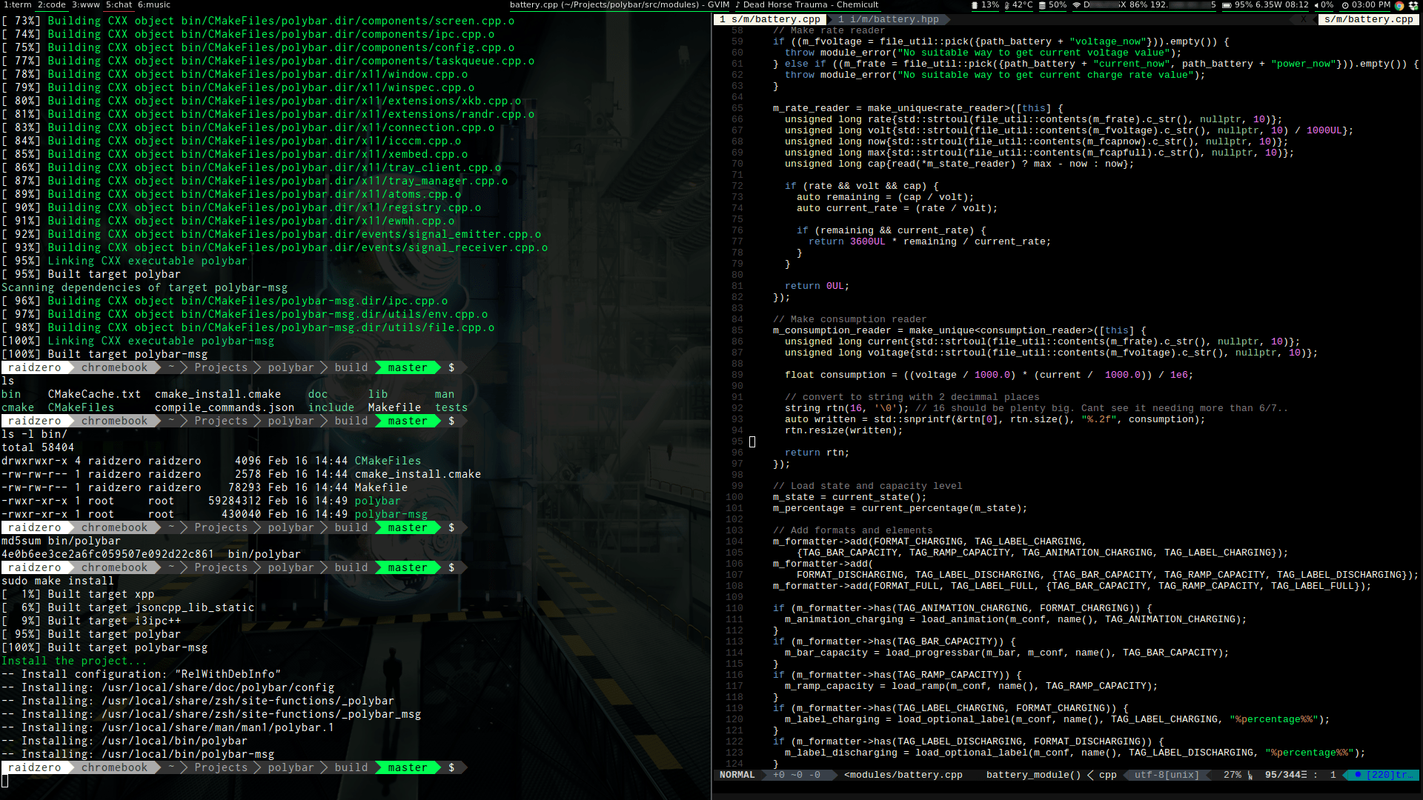
Task: Click the cpp filetype indicator in statusline
Action: point(1107,775)
